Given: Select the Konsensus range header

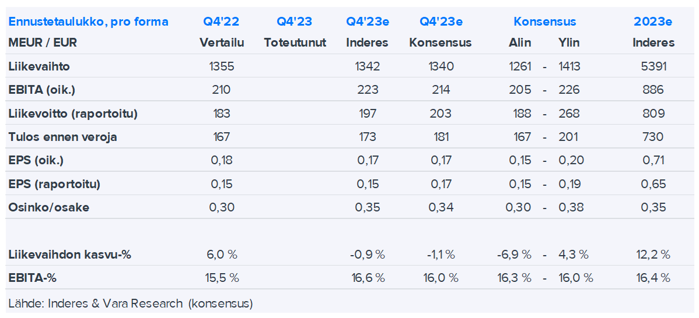Looking at the screenshot, I should [544, 22].
